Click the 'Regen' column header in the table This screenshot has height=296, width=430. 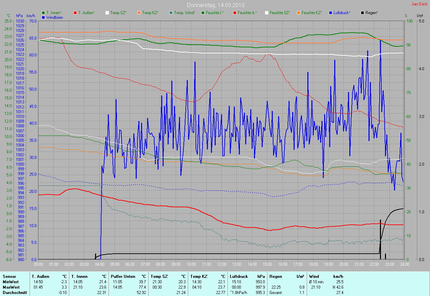(276, 277)
